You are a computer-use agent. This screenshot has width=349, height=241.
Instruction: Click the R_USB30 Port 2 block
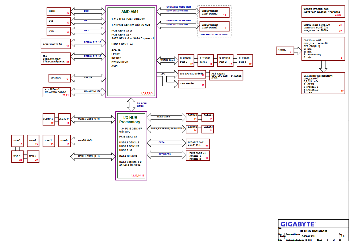click(225, 61)
